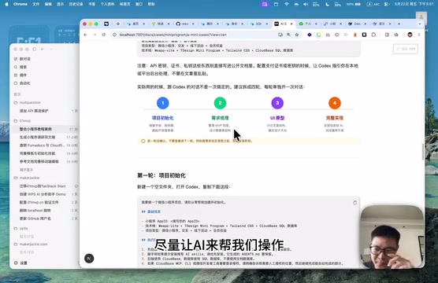The width and height of the screenshot is (438, 283).
Task: Open new Chrome tab with plus button
Action: pyautogui.click(x=399, y=24)
